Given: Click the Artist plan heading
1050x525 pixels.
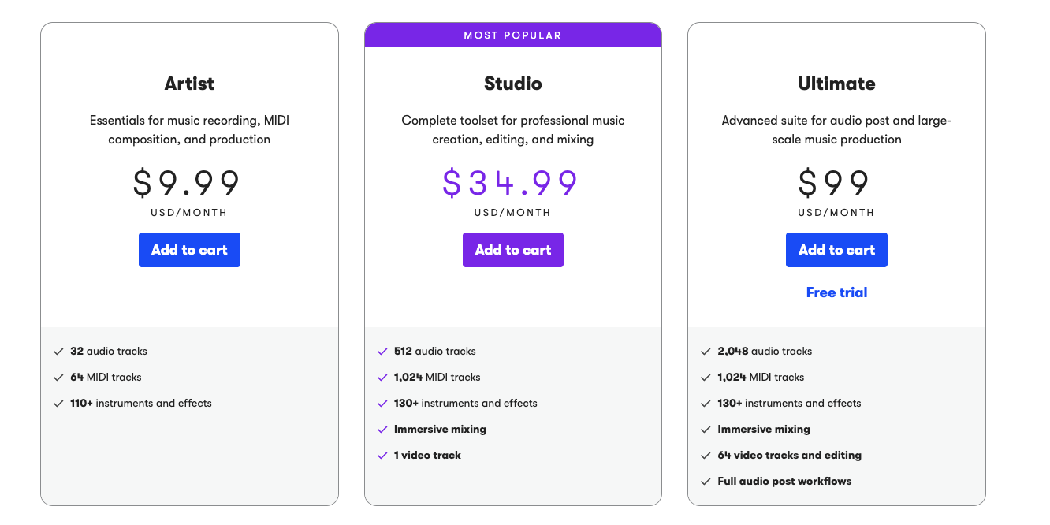Looking at the screenshot, I should pos(189,84).
